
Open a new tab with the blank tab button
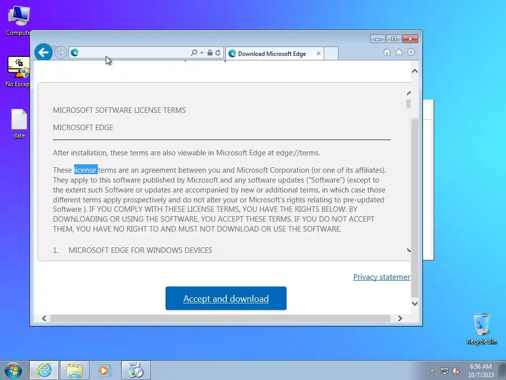pos(331,53)
